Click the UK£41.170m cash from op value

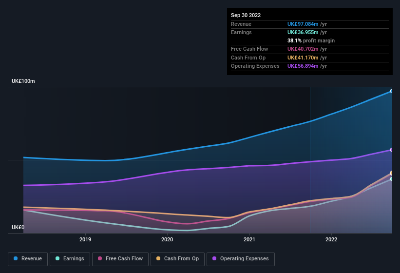[303, 58]
